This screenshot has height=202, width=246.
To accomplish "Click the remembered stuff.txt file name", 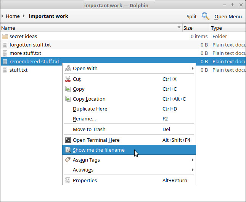I will (34, 62).
